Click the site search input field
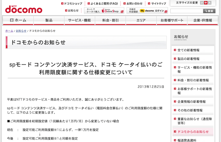221x142 pixels. [x=187, y=11]
